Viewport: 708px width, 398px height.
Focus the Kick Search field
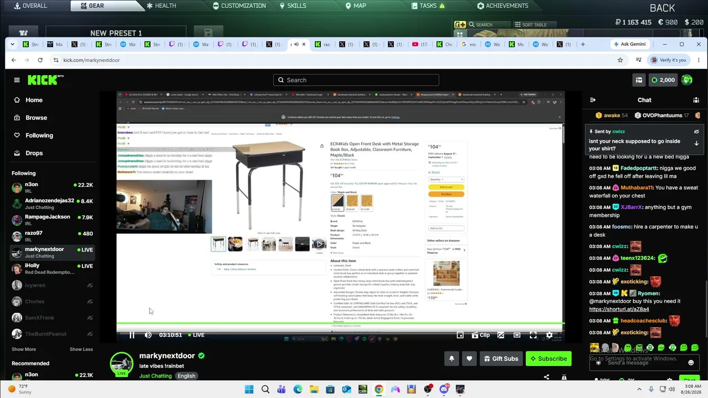click(x=356, y=80)
